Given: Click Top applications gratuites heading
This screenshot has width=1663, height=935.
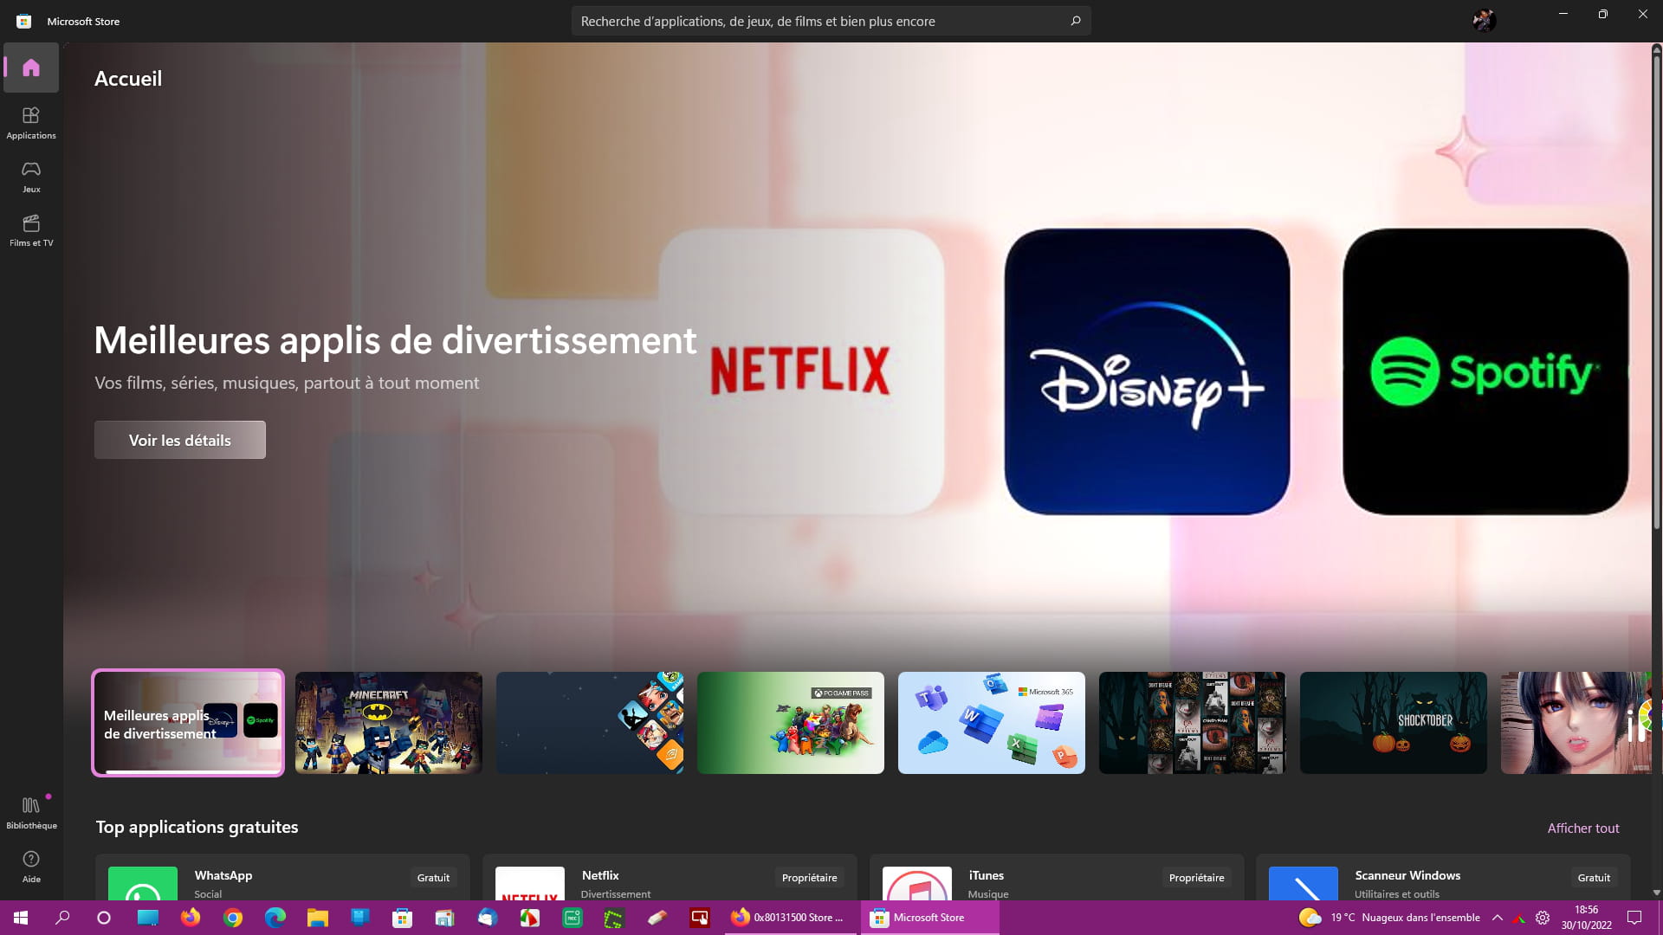Looking at the screenshot, I should (x=197, y=827).
